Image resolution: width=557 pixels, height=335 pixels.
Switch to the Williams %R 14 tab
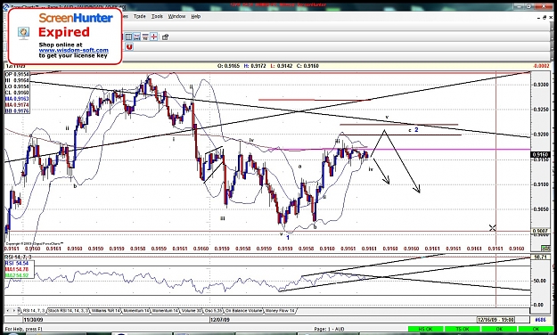(x=105, y=311)
